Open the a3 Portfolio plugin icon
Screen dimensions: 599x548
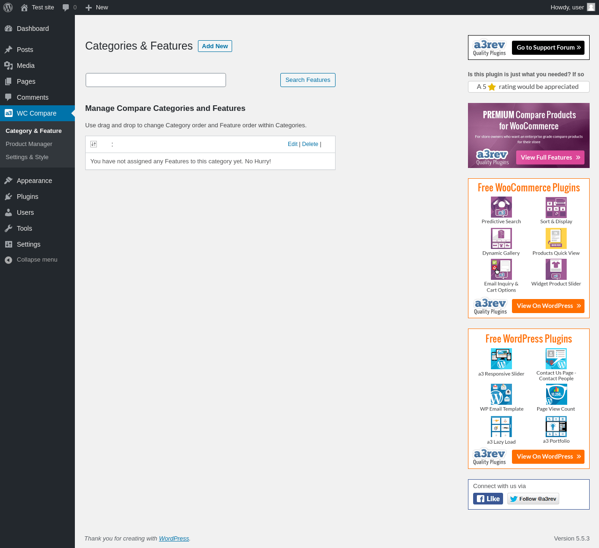click(x=556, y=427)
